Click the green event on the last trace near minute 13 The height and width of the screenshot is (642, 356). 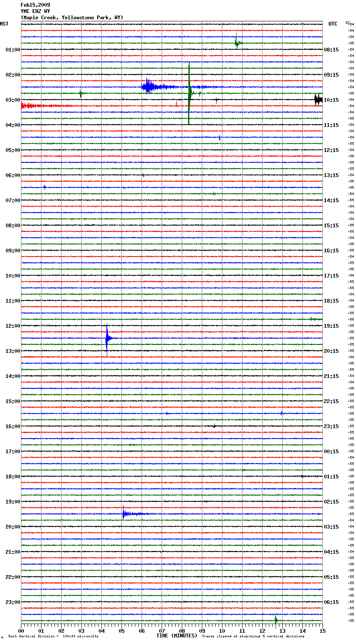click(x=276, y=620)
